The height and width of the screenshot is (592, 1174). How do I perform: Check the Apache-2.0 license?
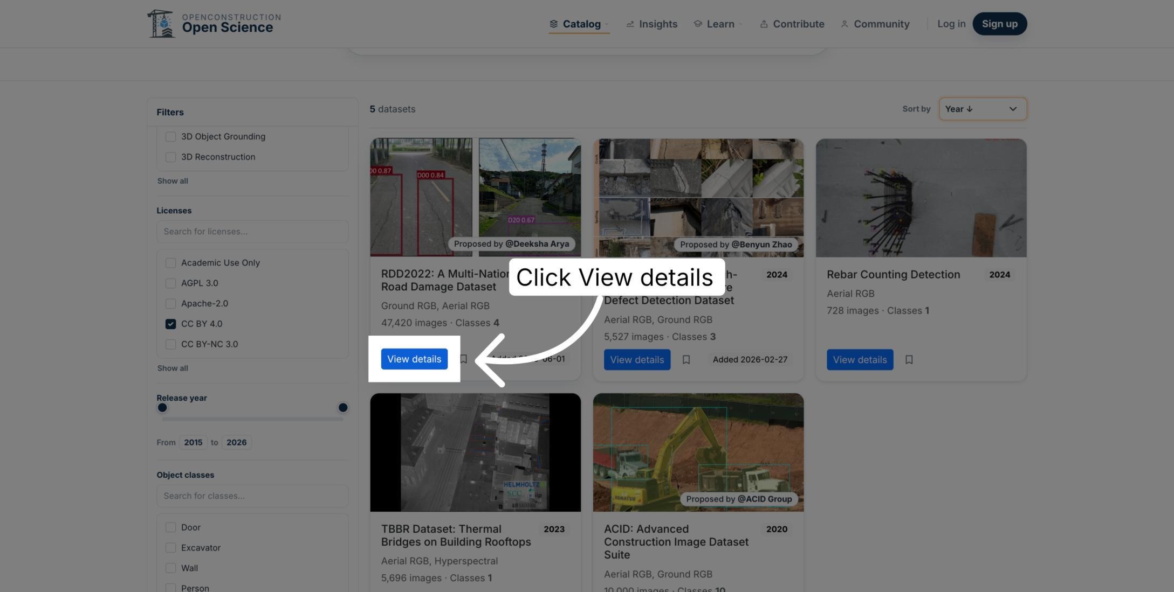tap(170, 304)
